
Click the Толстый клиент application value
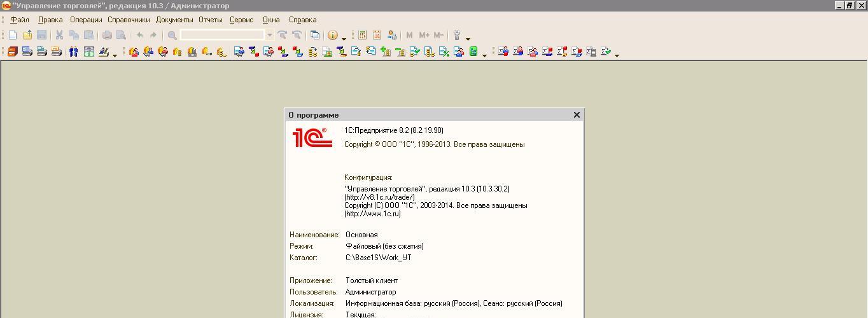point(372,280)
